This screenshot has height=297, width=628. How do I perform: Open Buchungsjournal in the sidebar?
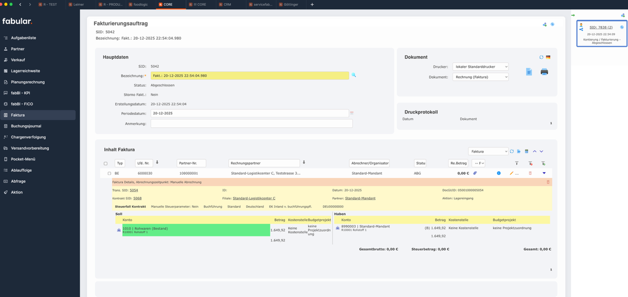(26, 126)
